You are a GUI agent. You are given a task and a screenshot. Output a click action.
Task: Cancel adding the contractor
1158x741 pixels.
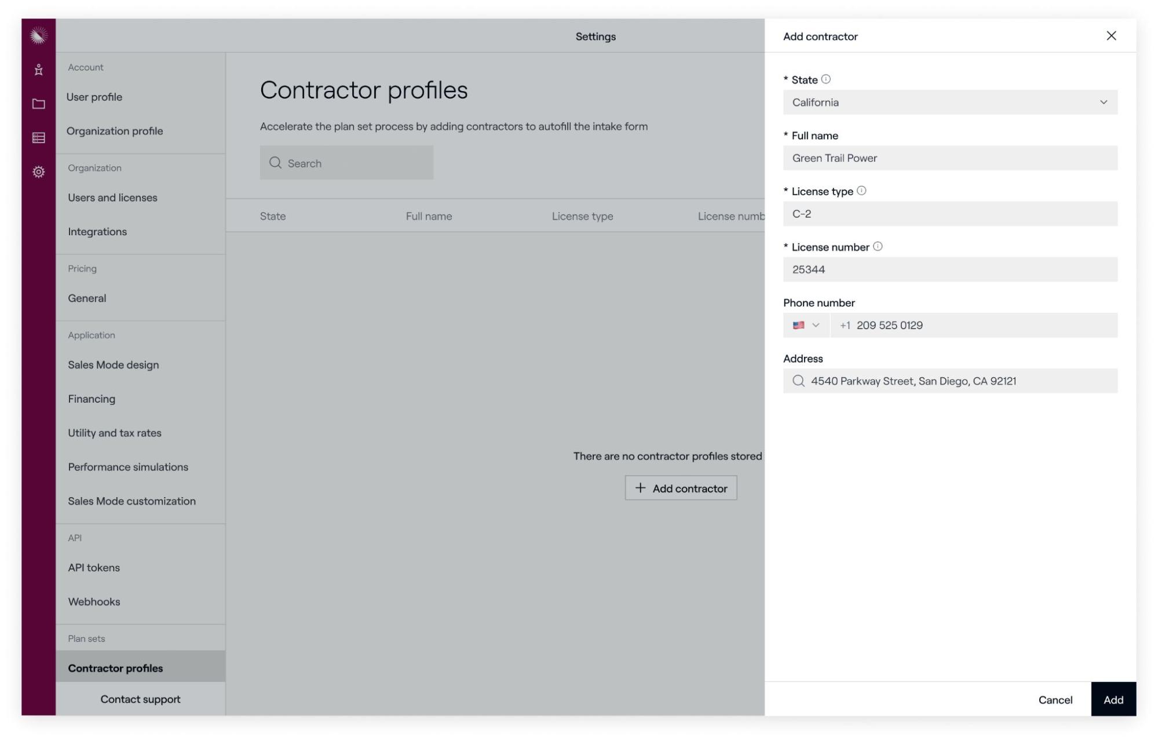point(1054,699)
